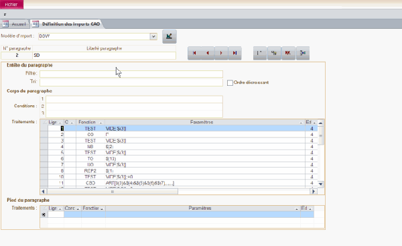Viewport: 402px width, 246px height.
Task: Click the scroll up arrow of Corps table
Action: tap(320, 123)
